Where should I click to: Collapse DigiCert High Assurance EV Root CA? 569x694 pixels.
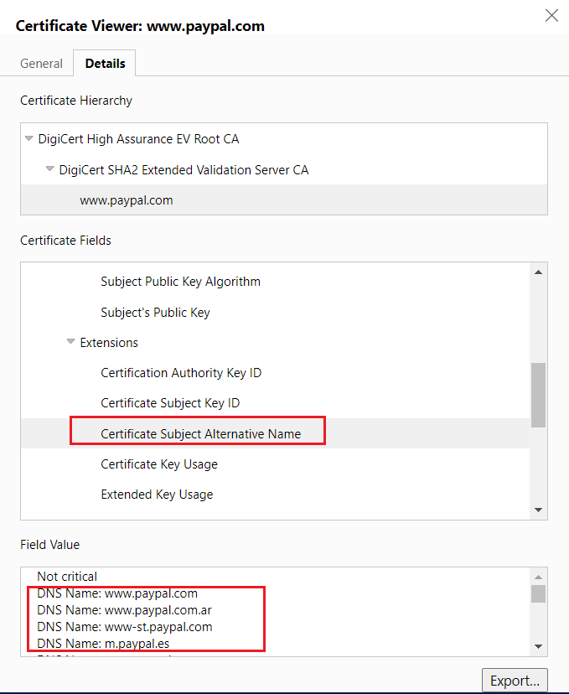(29, 138)
